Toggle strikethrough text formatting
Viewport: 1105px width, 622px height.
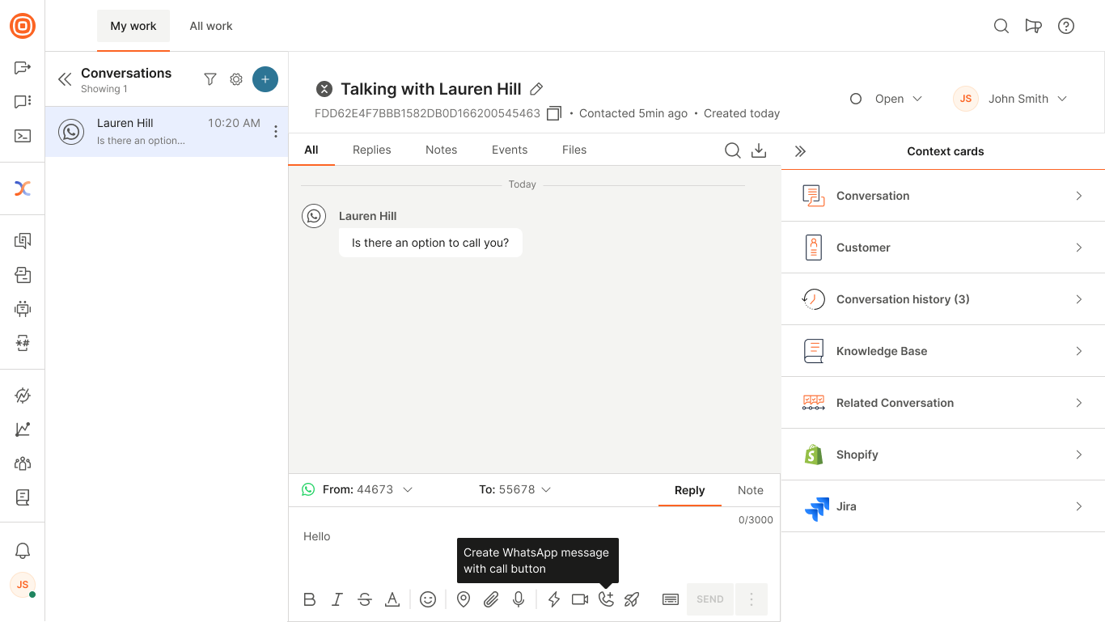[365, 599]
